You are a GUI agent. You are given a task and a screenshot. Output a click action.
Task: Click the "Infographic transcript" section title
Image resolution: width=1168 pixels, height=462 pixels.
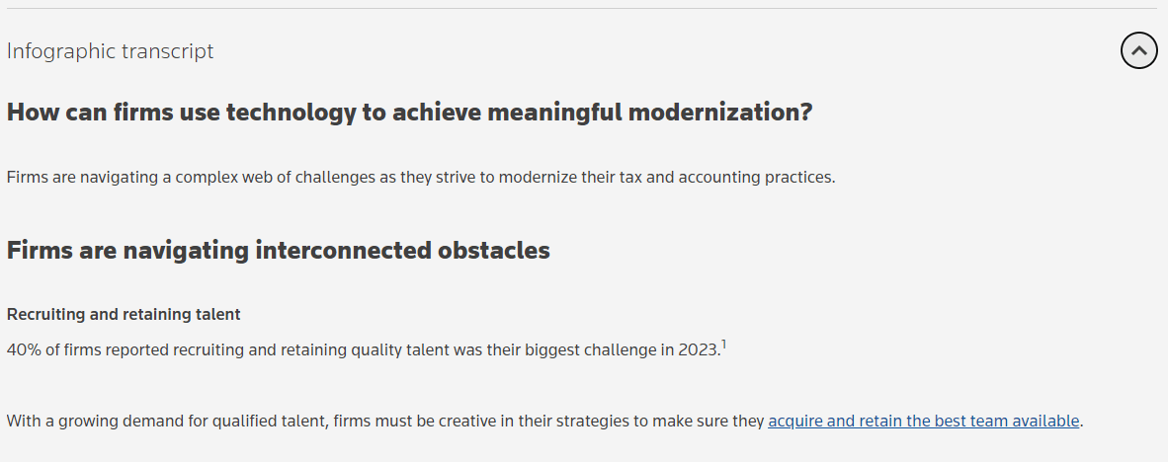tap(110, 51)
